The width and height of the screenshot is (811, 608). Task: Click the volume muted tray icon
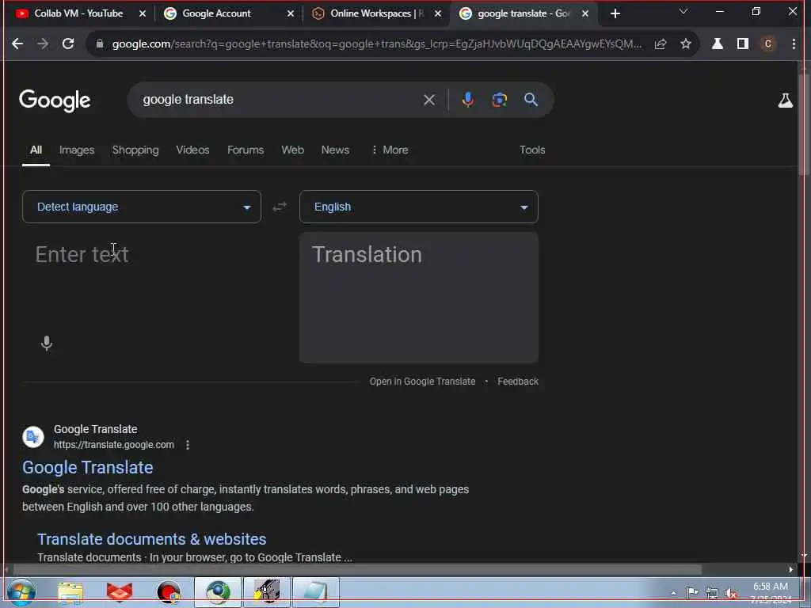pos(731,593)
